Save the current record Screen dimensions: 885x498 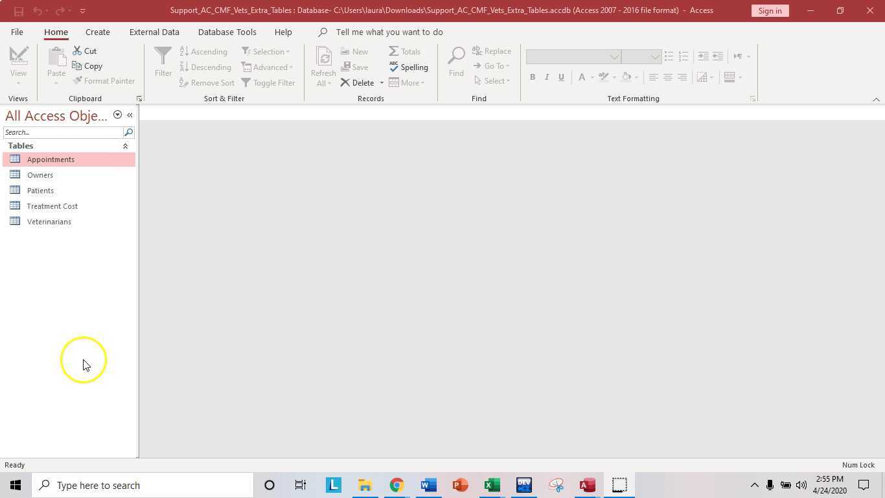point(356,67)
